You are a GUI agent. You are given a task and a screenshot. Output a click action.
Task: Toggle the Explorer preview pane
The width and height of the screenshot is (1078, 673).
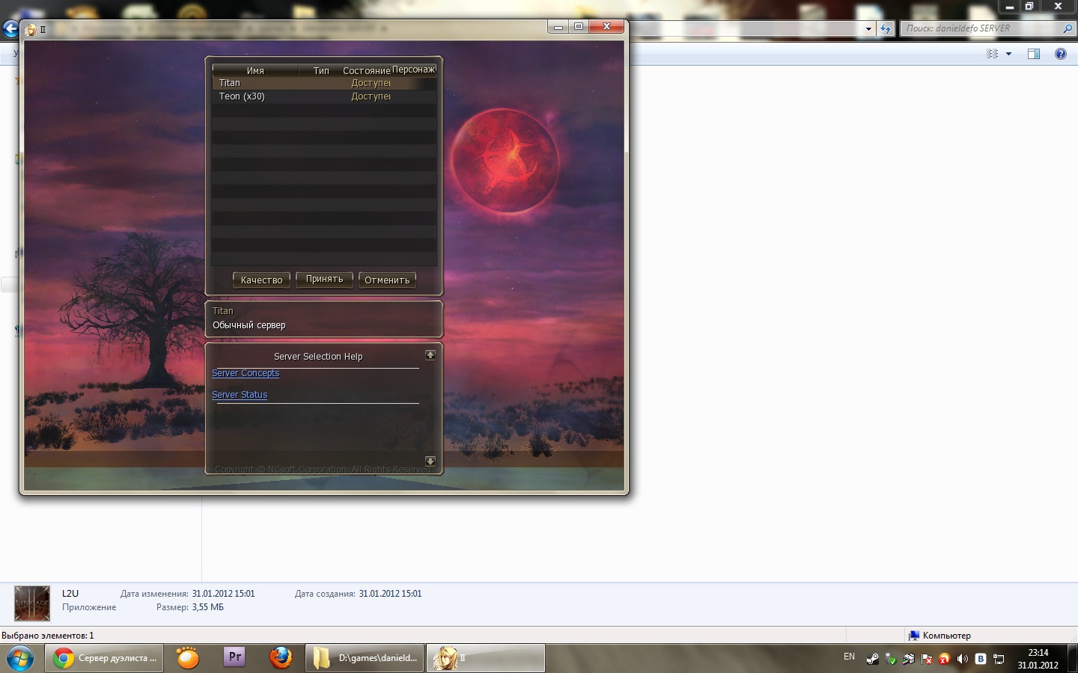pyautogui.click(x=1034, y=54)
